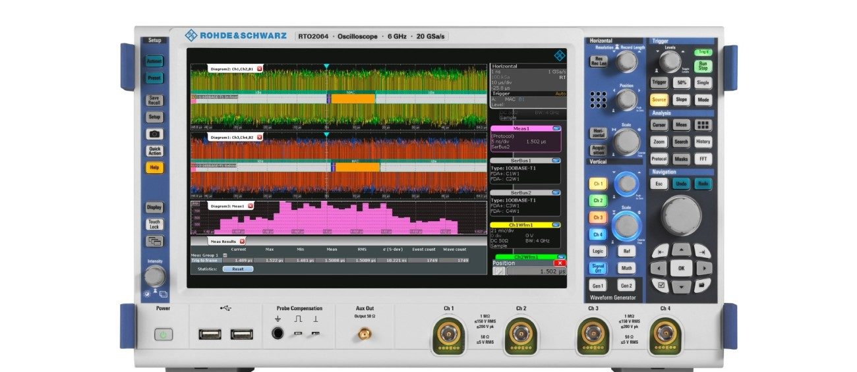Click the Resolution / Record Length knob
Viewport: 857px width, 372px height.
coord(626,61)
